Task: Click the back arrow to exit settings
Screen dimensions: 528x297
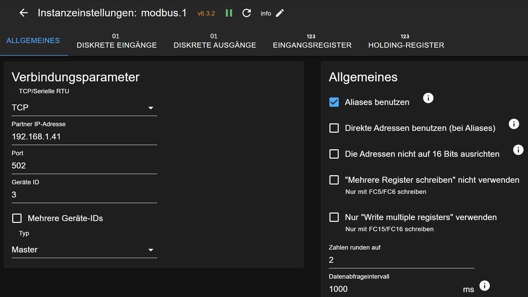Action: (x=23, y=13)
